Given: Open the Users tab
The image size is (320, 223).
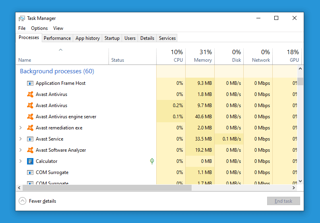Looking at the screenshot, I should pyautogui.click(x=130, y=38).
